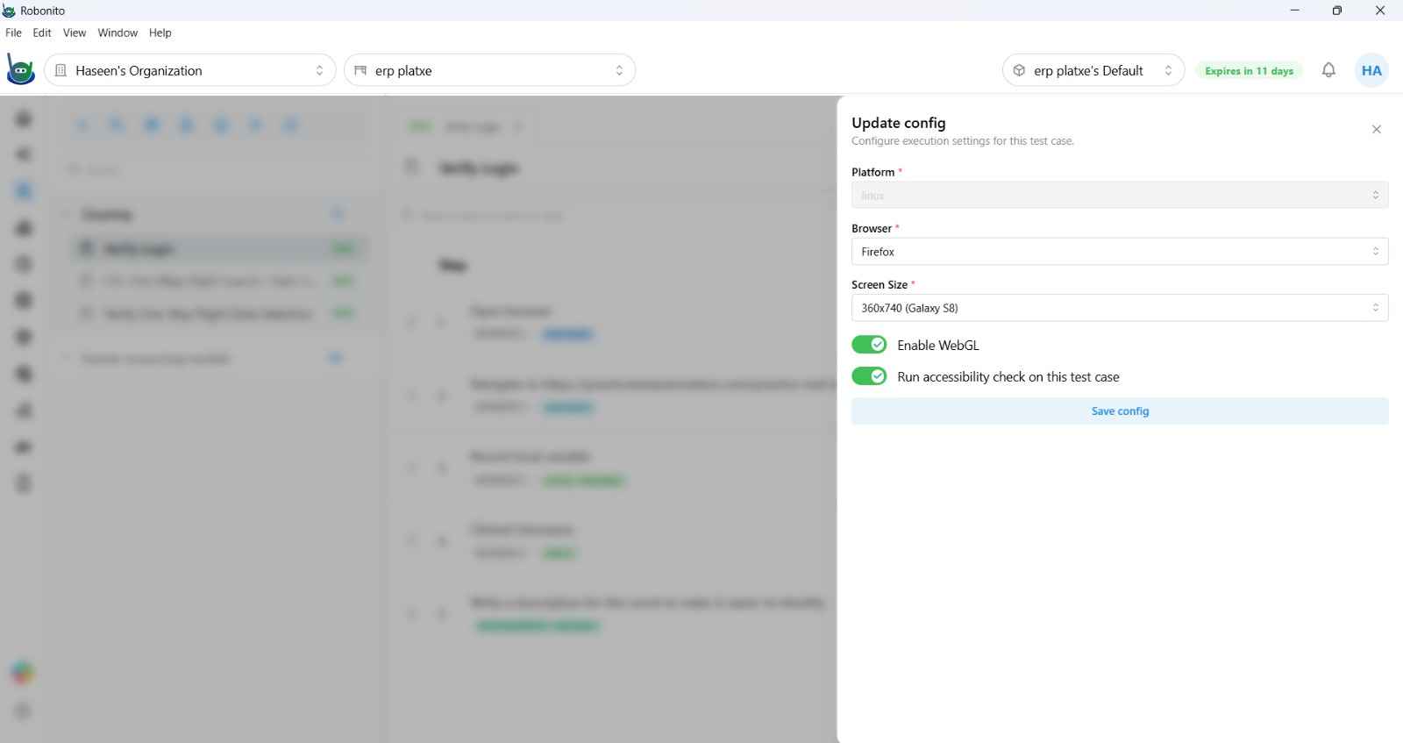Open the Window menu

(x=118, y=32)
